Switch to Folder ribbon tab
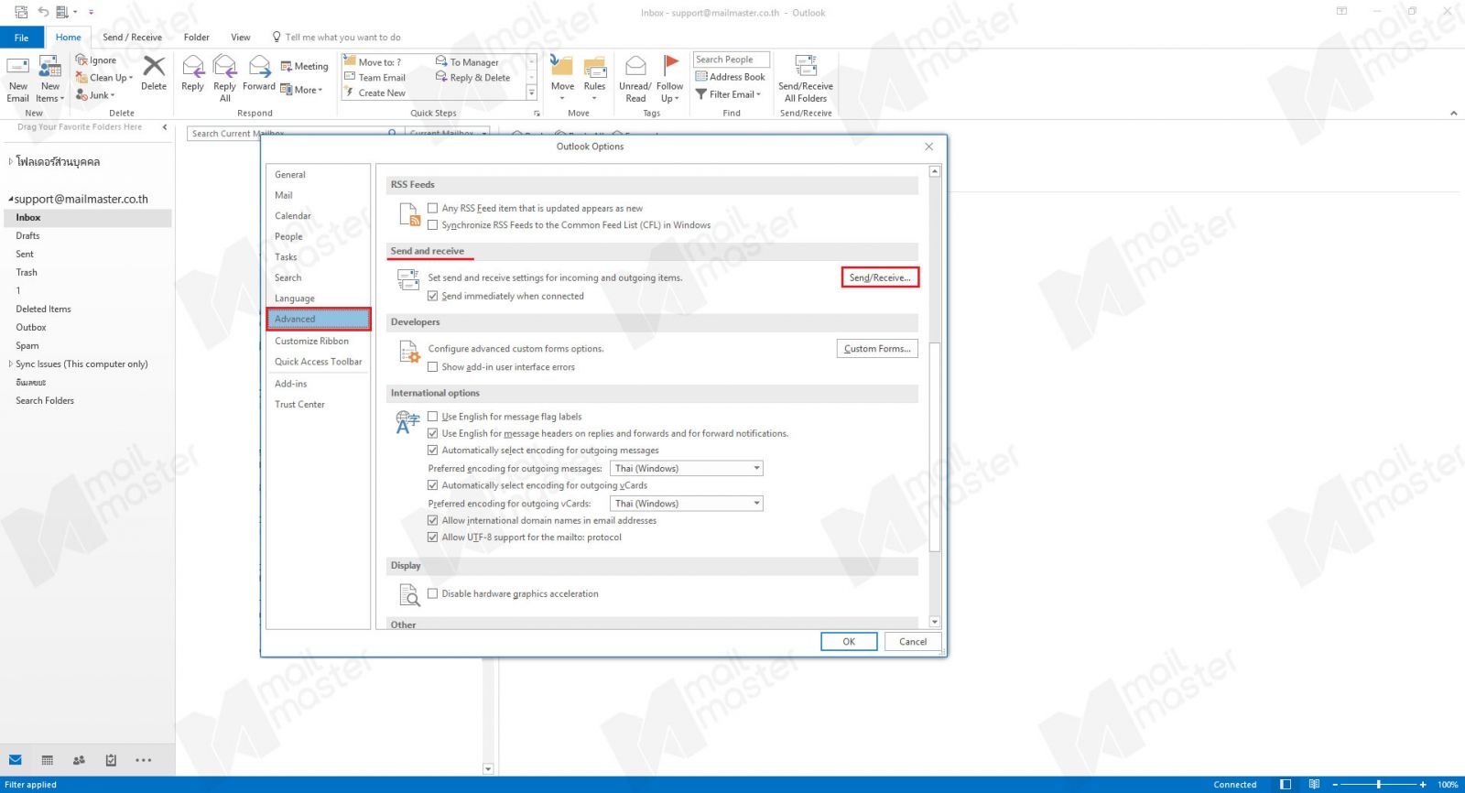The image size is (1465, 793). [196, 38]
